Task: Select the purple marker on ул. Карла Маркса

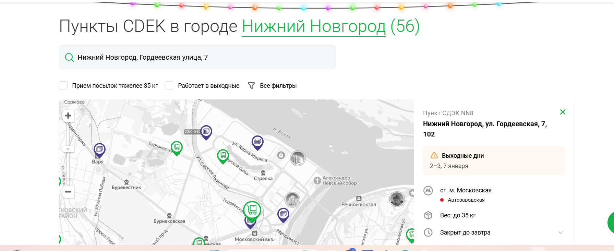Action: [257, 142]
